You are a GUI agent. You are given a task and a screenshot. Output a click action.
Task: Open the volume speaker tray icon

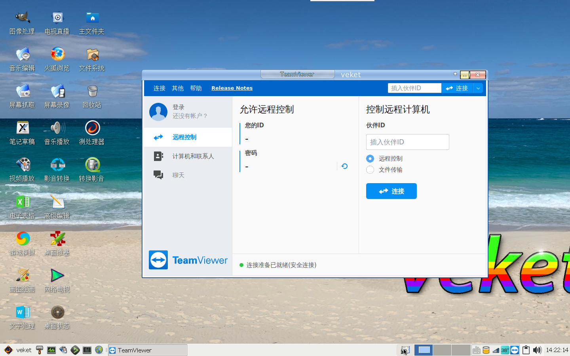click(537, 350)
